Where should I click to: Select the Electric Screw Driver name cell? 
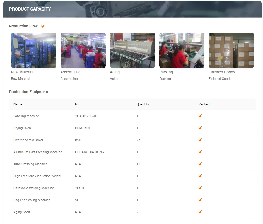28,140
